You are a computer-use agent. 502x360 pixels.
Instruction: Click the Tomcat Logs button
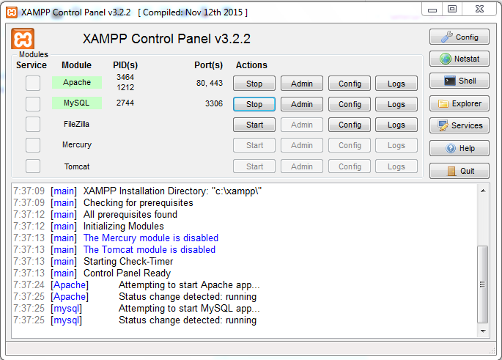coord(396,166)
